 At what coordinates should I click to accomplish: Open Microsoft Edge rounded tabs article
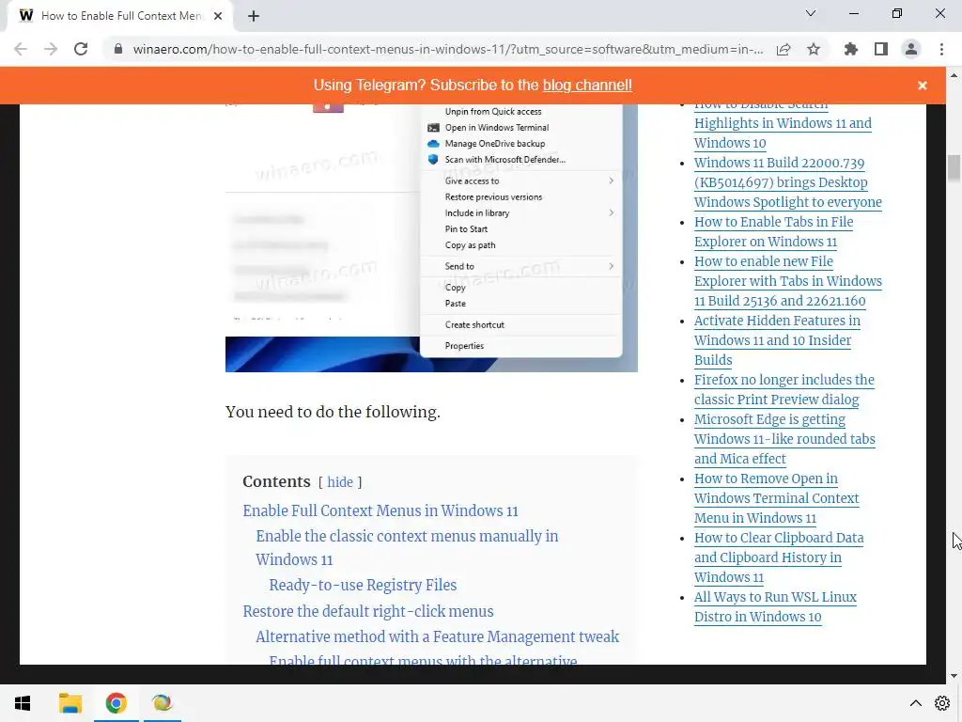pyautogui.click(x=784, y=439)
